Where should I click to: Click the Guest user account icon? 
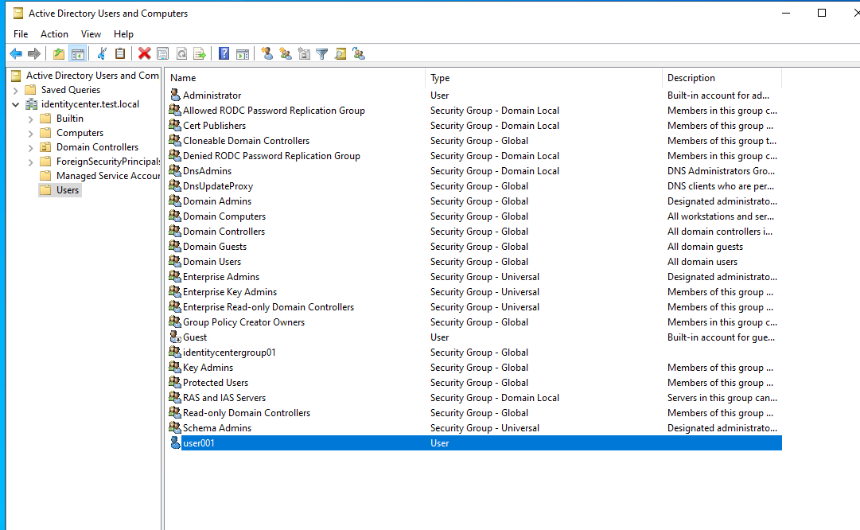[175, 337]
